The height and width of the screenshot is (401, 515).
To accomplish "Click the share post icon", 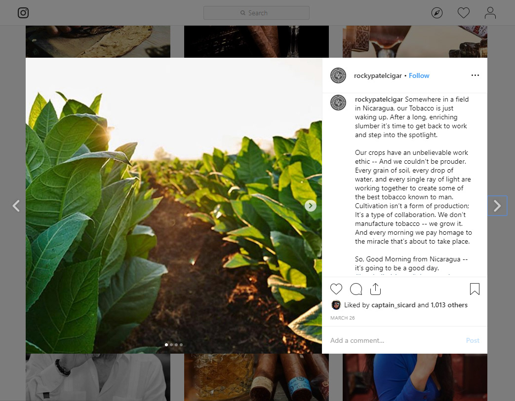I will [x=375, y=289].
